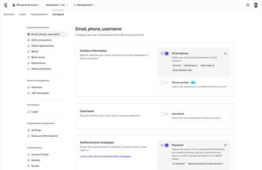The image size is (262, 170).
Task: Turn on the Username toggle
Action: tap(165, 114)
